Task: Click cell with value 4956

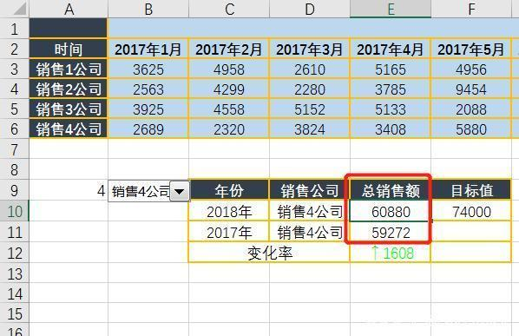Action: point(471,69)
